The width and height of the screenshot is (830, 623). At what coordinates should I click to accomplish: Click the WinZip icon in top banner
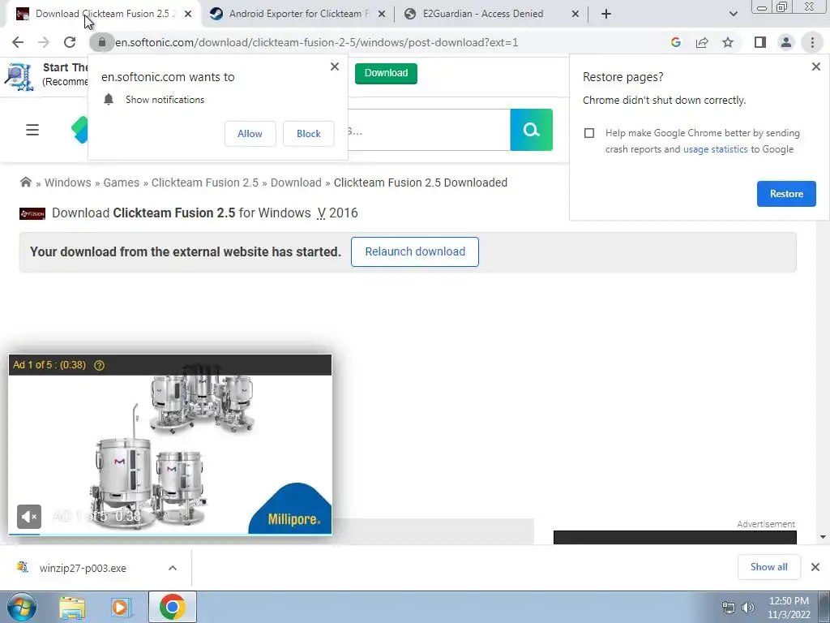coord(19,75)
